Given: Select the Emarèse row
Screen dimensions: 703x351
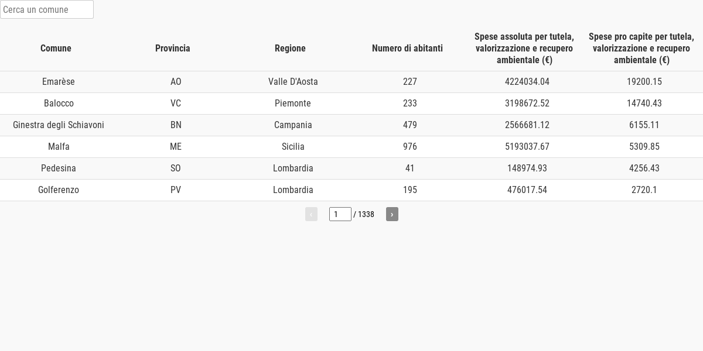Looking at the screenshot, I should (351, 82).
